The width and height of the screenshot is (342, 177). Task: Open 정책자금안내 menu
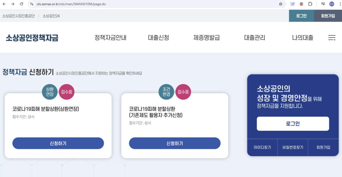pos(110,38)
